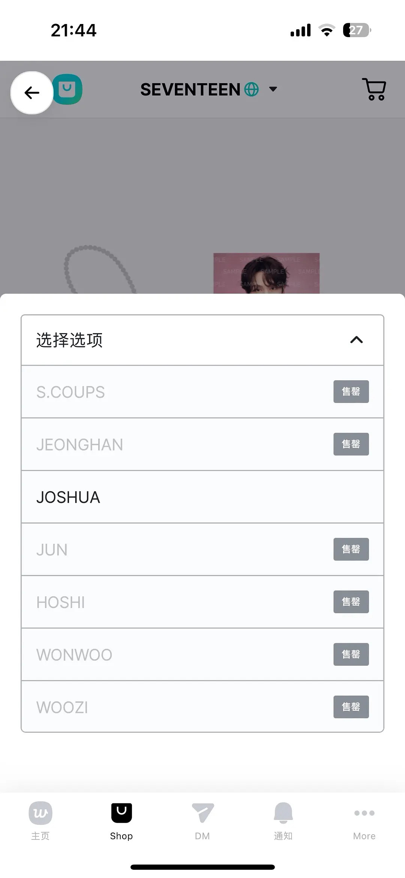Tap the 售罄 badge beside WONWOO
Screen dimensions: 405x878
(351, 654)
